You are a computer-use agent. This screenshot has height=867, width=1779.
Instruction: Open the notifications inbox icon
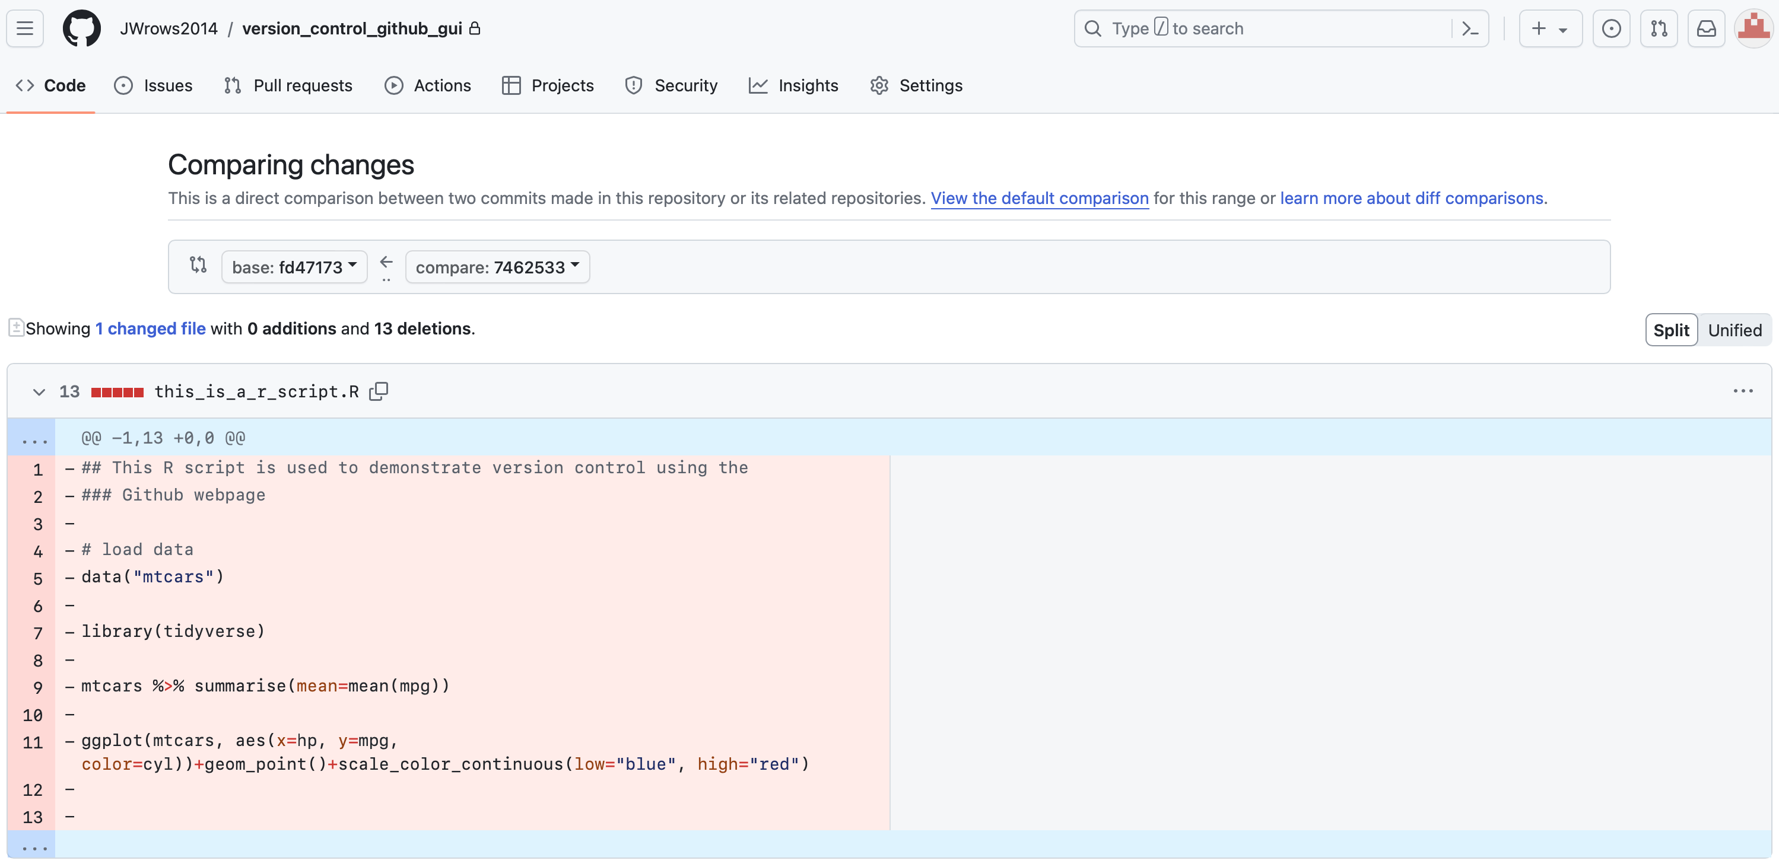[1706, 28]
